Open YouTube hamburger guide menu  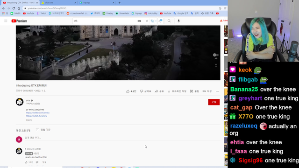click(6, 21)
